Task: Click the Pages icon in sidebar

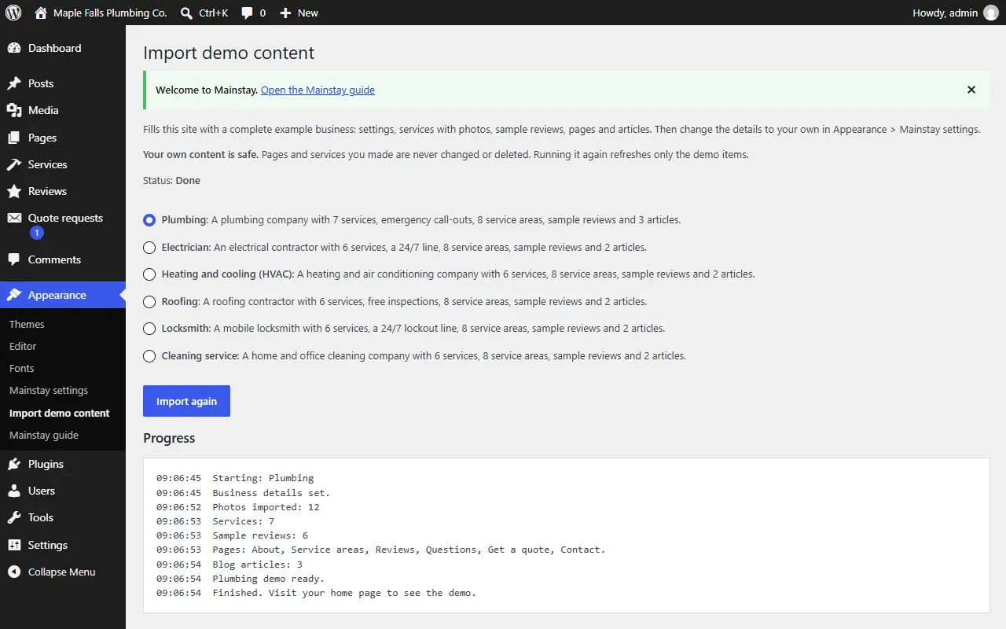Action: pyautogui.click(x=14, y=138)
